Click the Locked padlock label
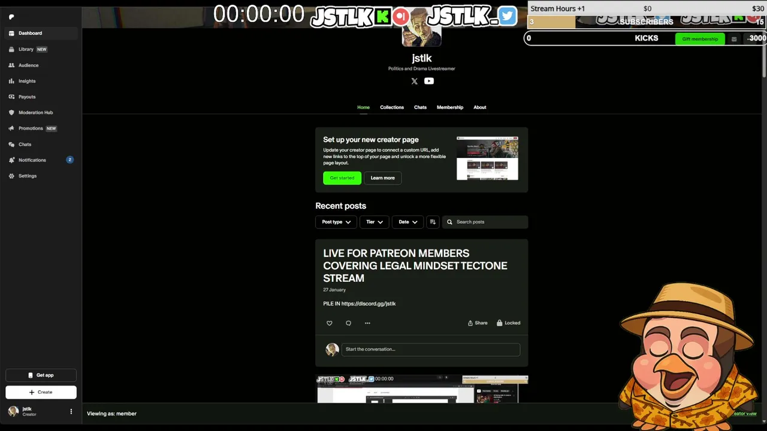The width and height of the screenshot is (767, 431). point(508,323)
